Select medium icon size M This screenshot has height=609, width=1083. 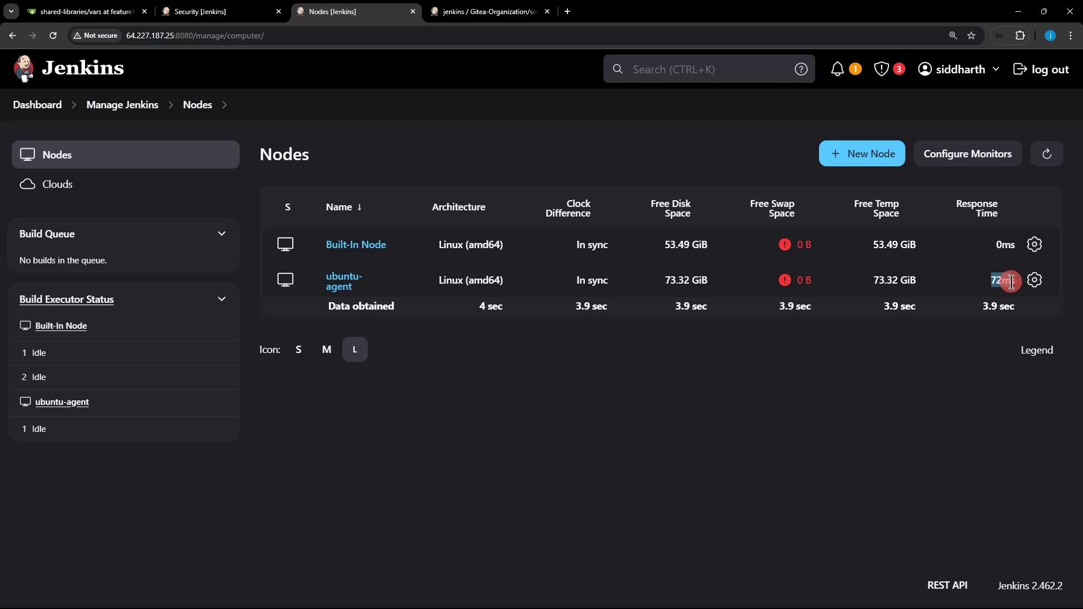[327, 350]
